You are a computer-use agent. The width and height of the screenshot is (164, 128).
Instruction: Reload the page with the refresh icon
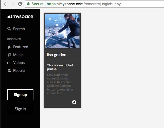(x=20, y=4)
